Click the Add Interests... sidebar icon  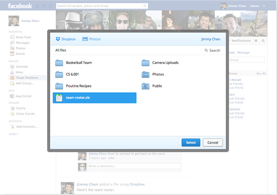click(x=12, y=126)
